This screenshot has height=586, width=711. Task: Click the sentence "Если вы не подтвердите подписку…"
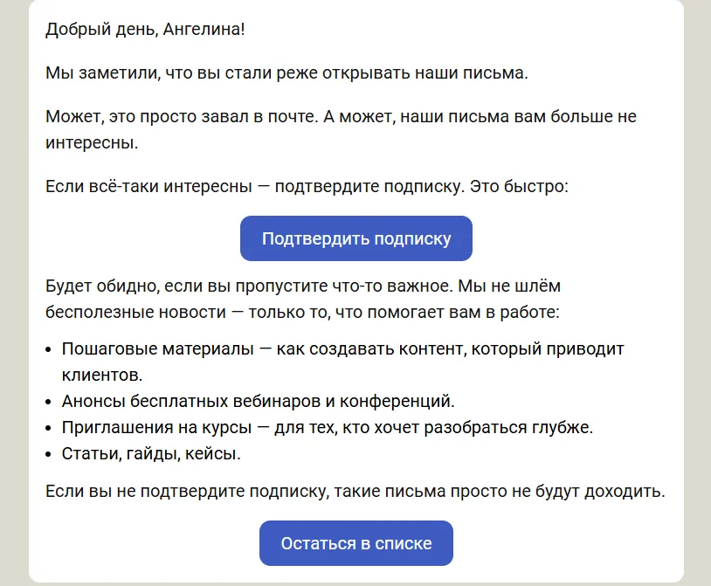click(x=355, y=491)
